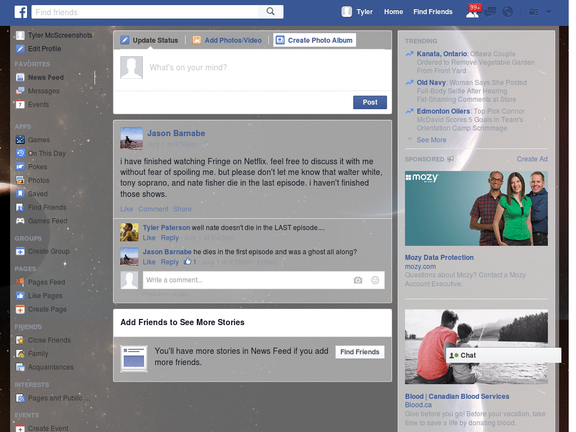Focus the Find friends search field
This screenshot has width=576, height=432.
[x=145, y=12]
